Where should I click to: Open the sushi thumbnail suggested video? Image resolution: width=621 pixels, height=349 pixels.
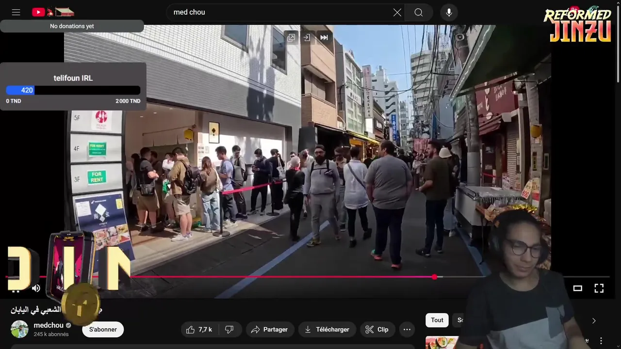tap(442, 343)
